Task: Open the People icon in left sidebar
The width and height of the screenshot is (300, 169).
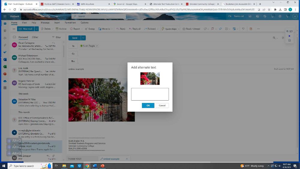Action: (5, 38)
